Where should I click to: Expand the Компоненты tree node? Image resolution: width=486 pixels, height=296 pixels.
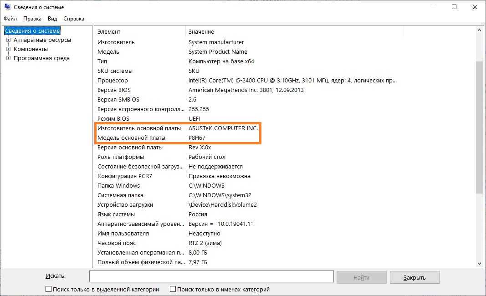(x=8, y=49)
